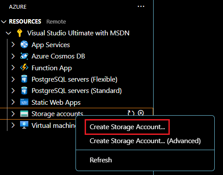Image resolution: width=223 pixels, height=175 pixels.
Task: Select Visual Studio Ultimate with MSDN label
Action: [x=79, y=33]
